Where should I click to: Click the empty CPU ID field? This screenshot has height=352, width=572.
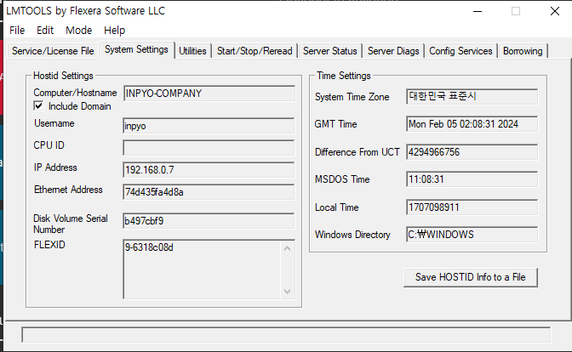click(209, 148)
